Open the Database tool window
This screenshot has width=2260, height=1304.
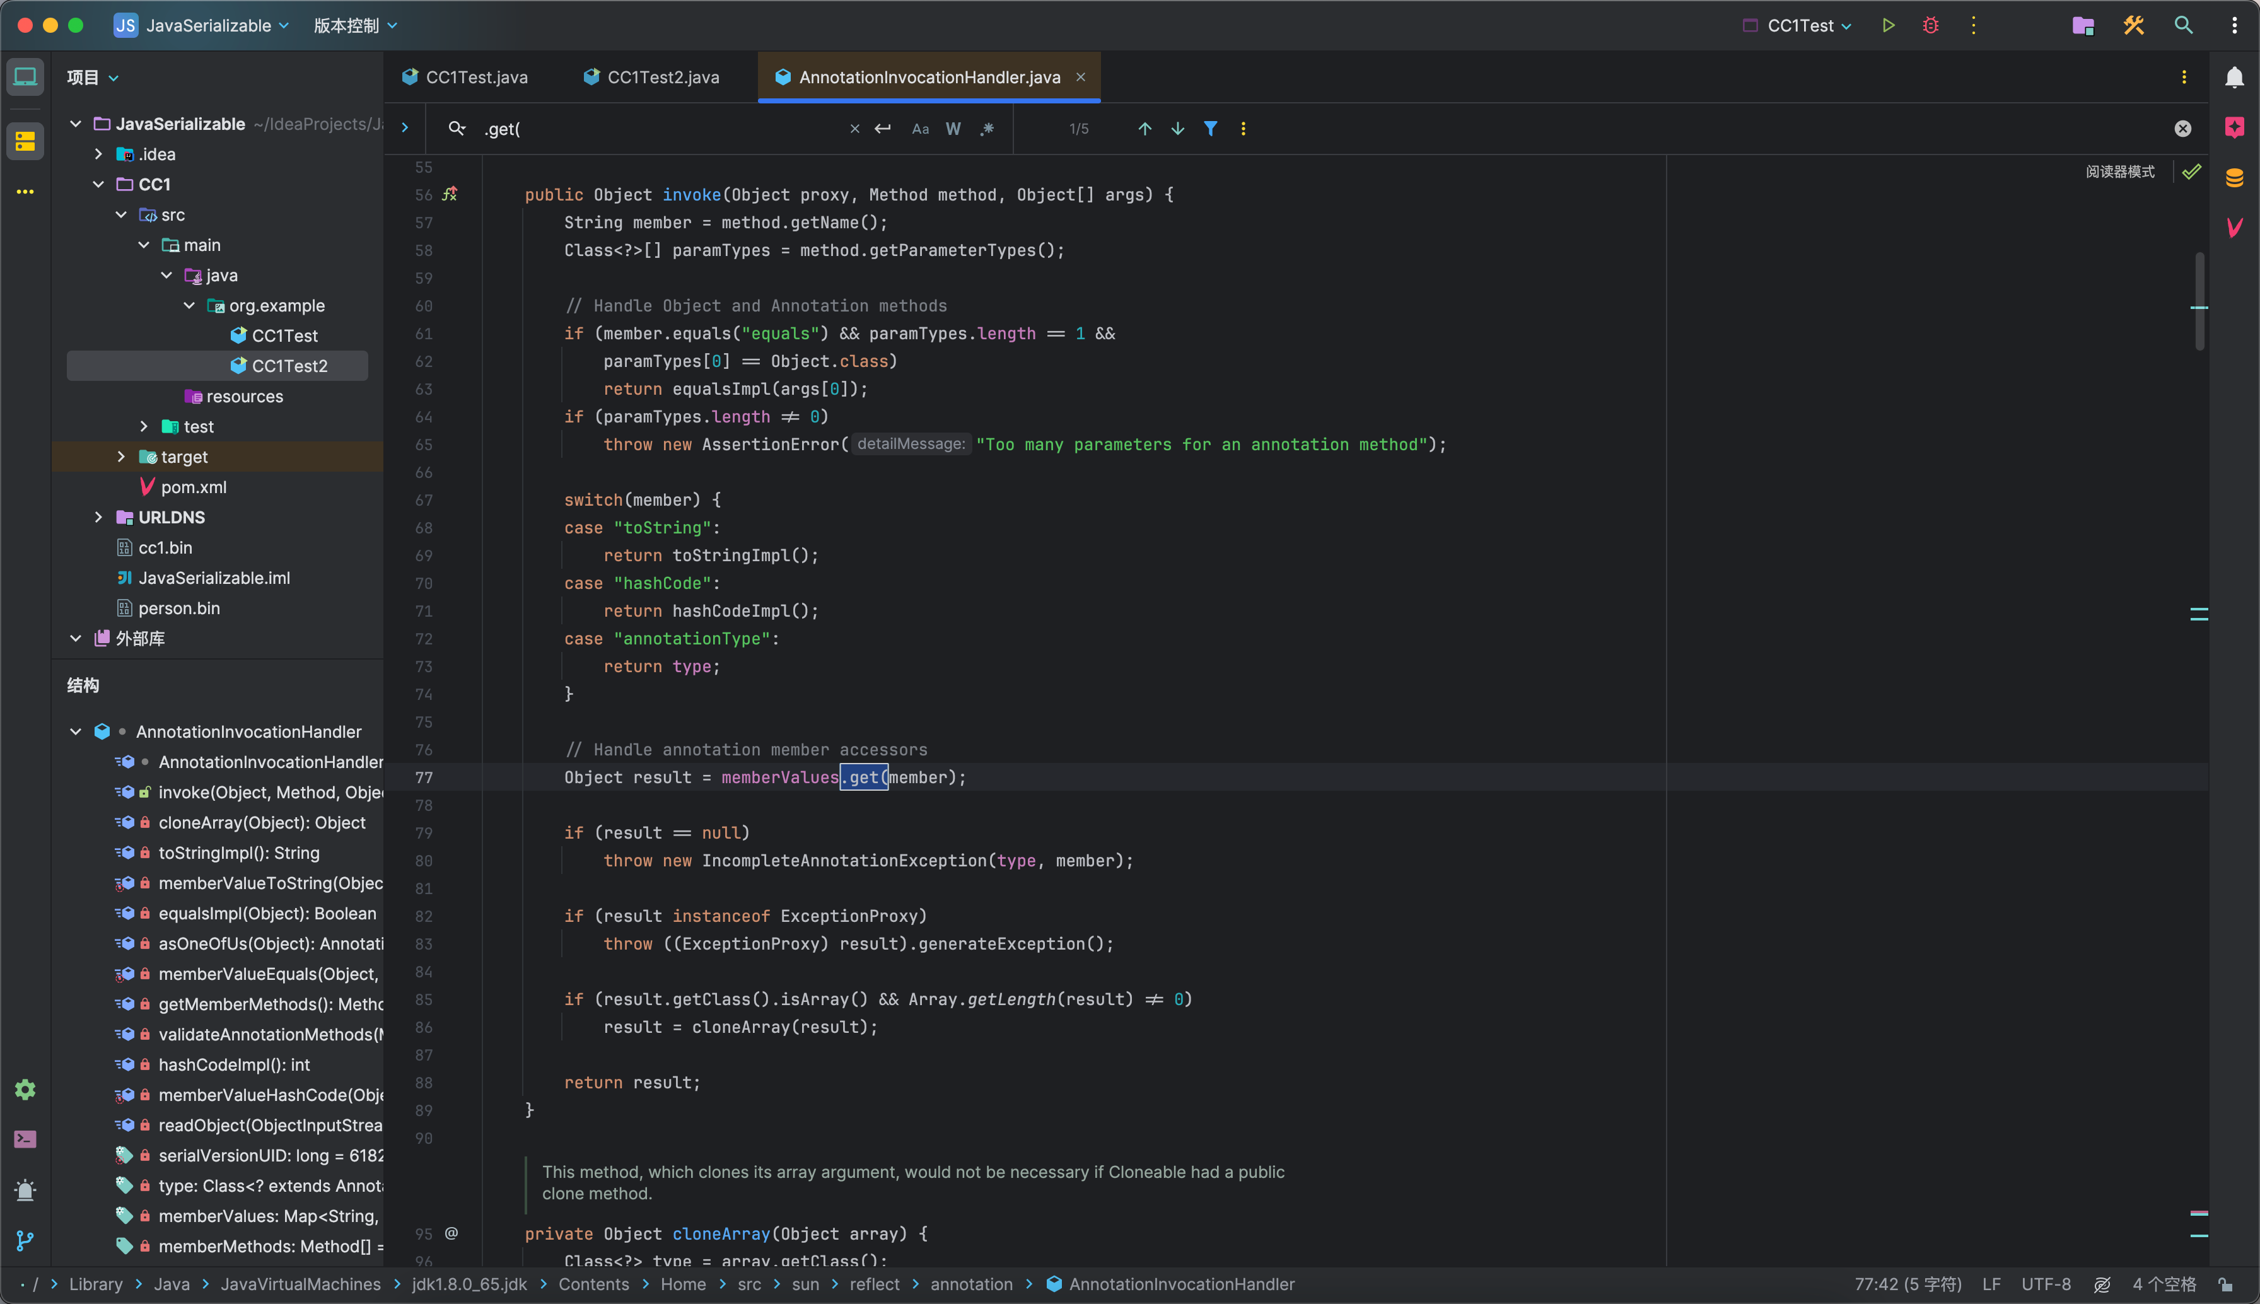(x=2234, y=177)
